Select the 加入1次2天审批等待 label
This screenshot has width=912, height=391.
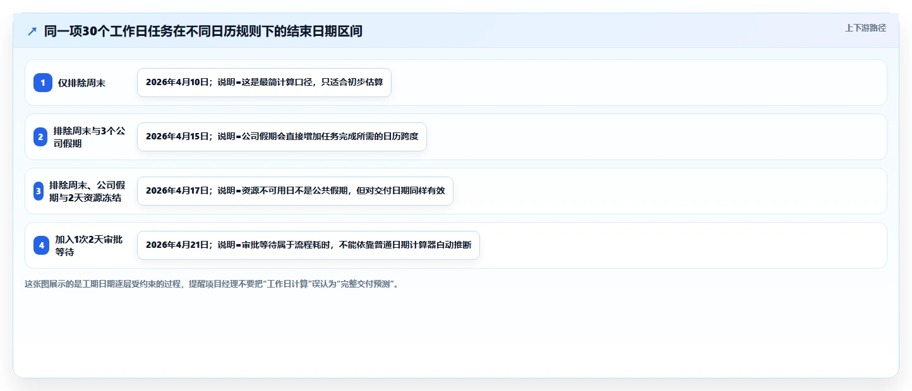(x=90, y=245)
